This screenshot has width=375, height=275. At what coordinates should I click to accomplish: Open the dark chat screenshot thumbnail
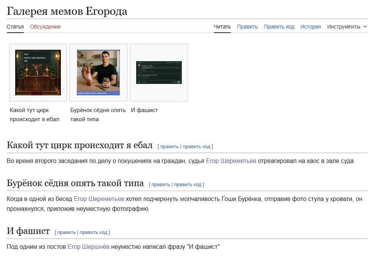pos(159,73)
